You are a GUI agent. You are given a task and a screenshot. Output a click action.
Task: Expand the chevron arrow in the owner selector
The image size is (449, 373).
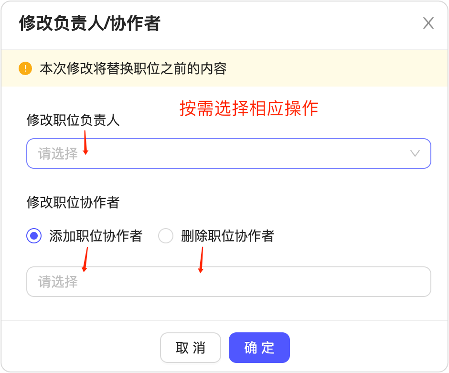click(415, 154)
